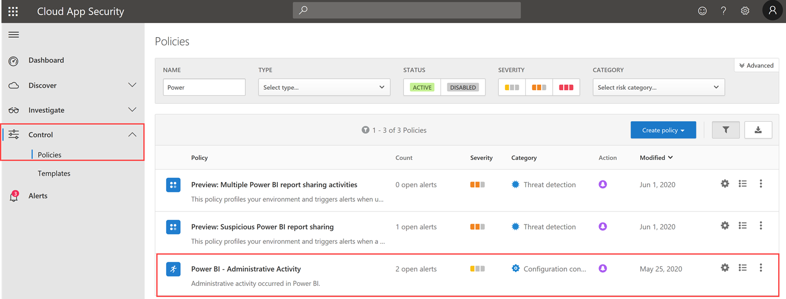Toggle high severity red filter
Viewport: 786px width, 299px height.
[x=566, y=87]
